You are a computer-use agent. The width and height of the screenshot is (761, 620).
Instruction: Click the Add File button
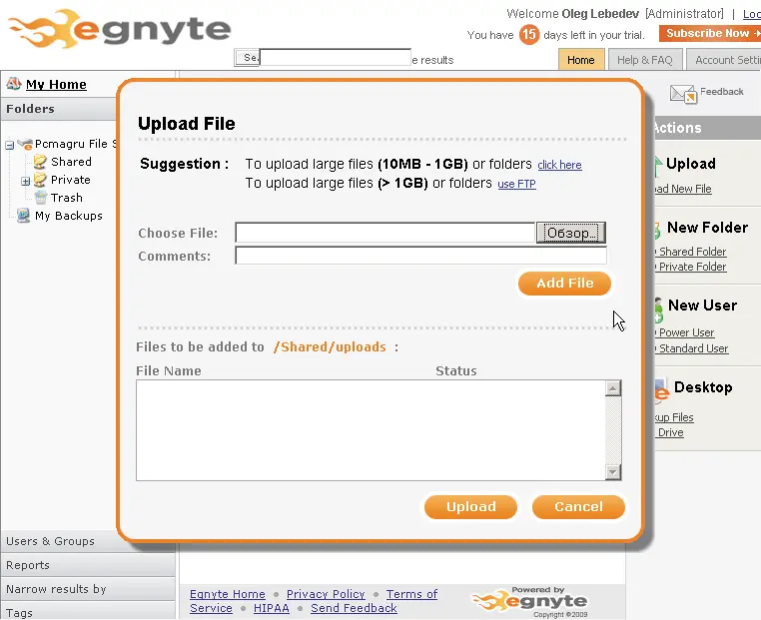tap(565, 284)
